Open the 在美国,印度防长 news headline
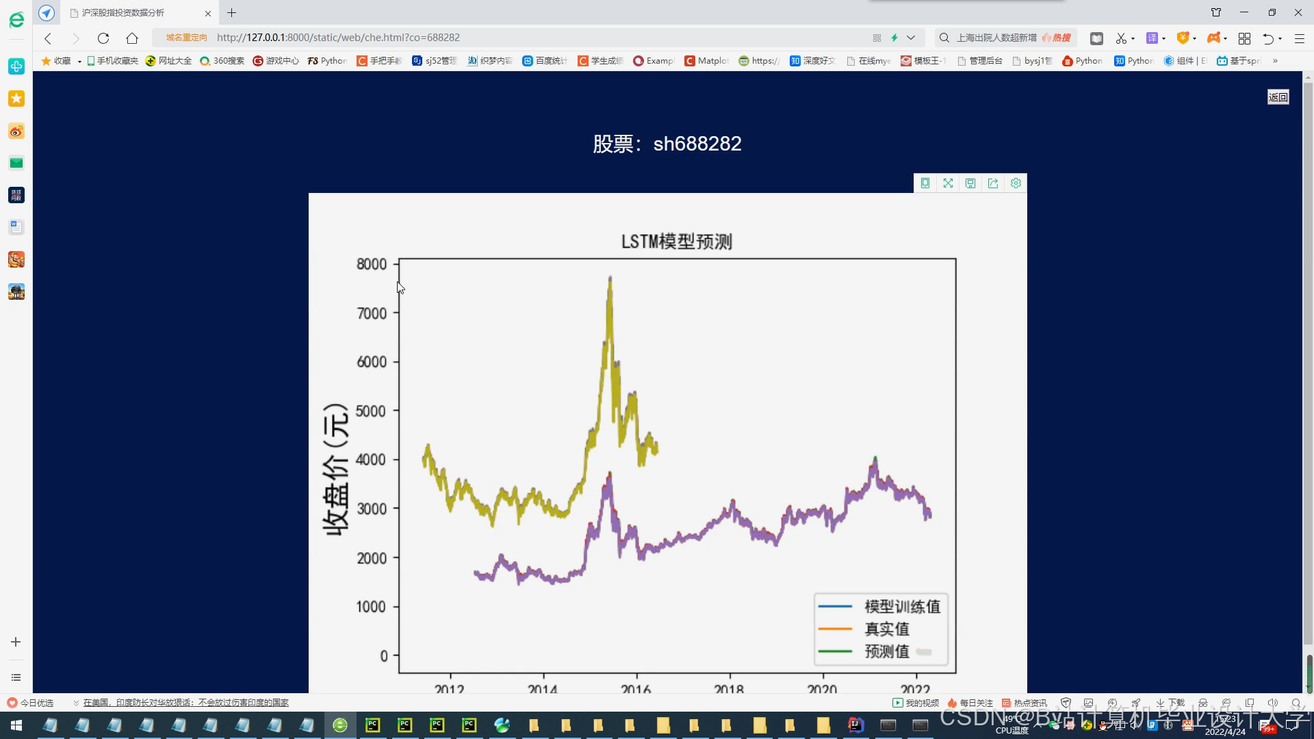The width and height of the screenshot is (1314, 739). point(185,703)
